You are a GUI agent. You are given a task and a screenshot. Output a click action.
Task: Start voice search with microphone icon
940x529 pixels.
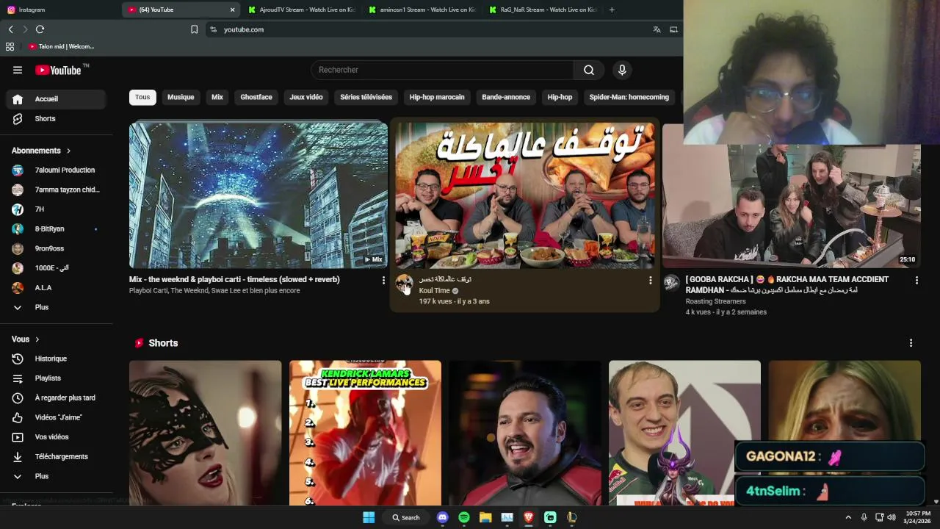[x=622, y=70]
